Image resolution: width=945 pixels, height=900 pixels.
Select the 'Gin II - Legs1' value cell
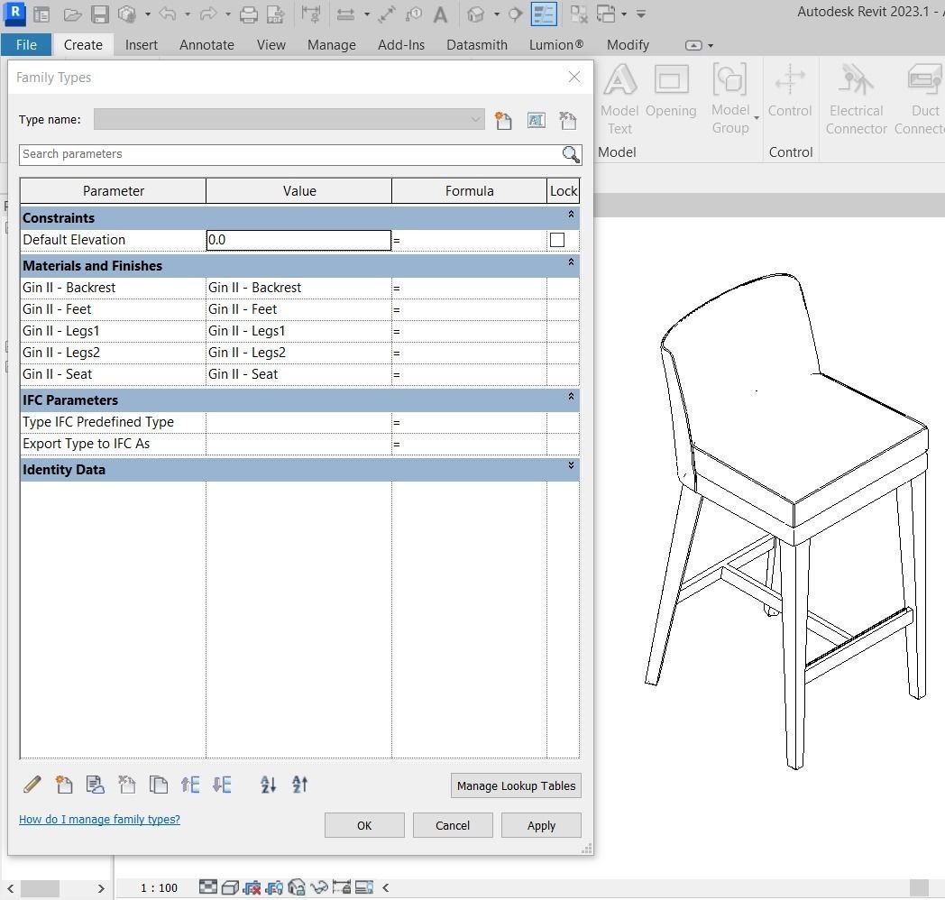[299, 331]
